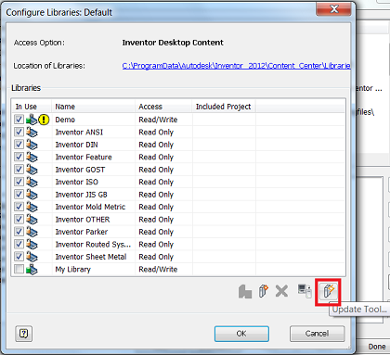Disable the Inventor Mold Metric checkbox
The width and height of the screenshot is (390, 355).
pos(19,207)
